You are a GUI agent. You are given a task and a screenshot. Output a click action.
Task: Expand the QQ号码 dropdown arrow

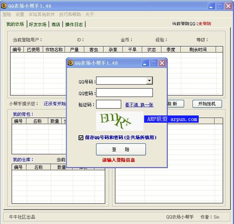coord(149,81)
